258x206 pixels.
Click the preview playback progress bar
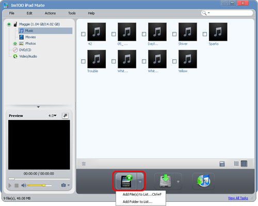pyautogui.click(x=39, y=179)
